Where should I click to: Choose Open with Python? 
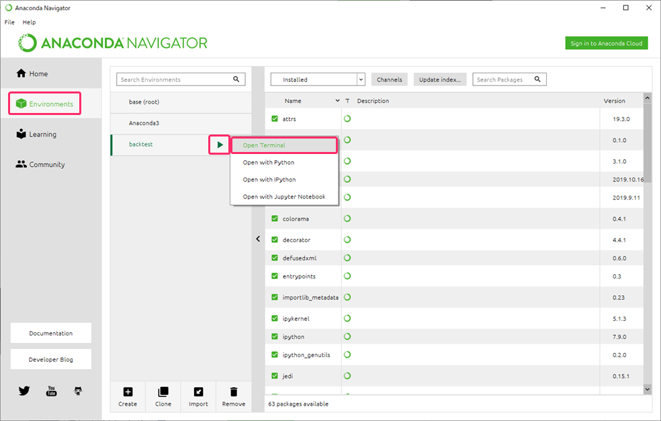(x=284, y=162)
